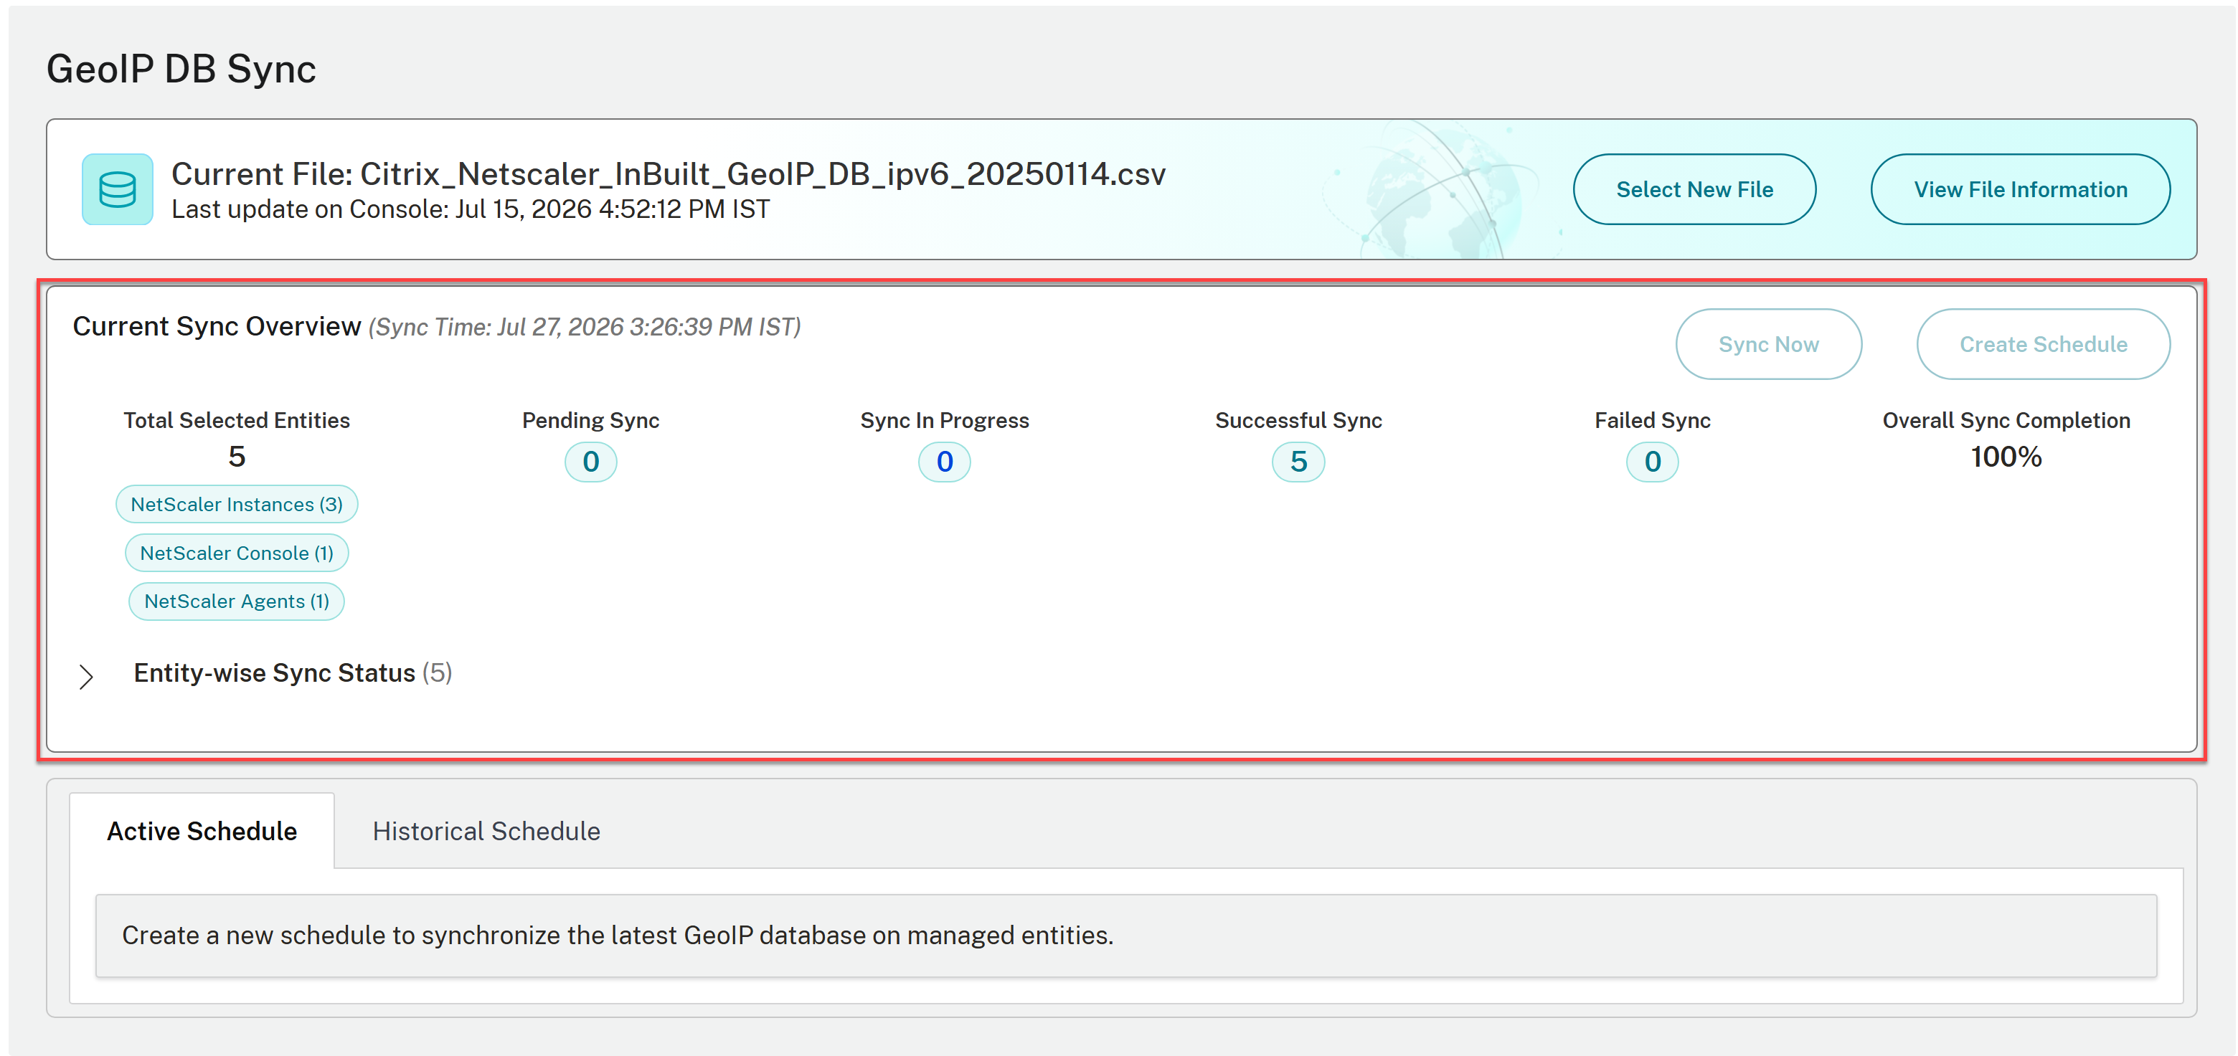Click the Overall Sync Completion 100% value
The width and height of the screenshot is (2238, 1056).
coord(2006,457)
